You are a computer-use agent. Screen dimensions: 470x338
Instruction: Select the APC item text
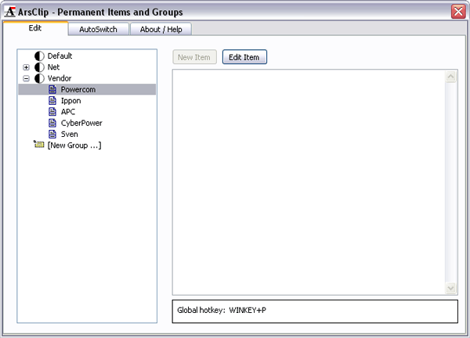(x=68, y=112)
